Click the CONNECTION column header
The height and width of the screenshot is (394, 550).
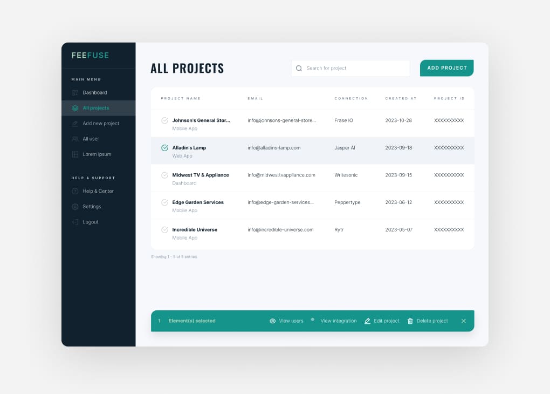pos(351,99)
